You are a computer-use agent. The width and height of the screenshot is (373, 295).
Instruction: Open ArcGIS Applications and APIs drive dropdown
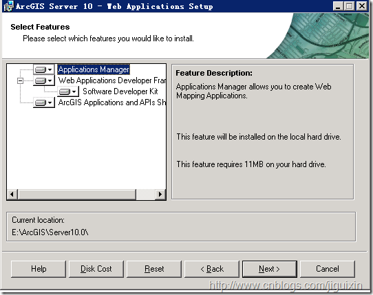coord(44,102)
